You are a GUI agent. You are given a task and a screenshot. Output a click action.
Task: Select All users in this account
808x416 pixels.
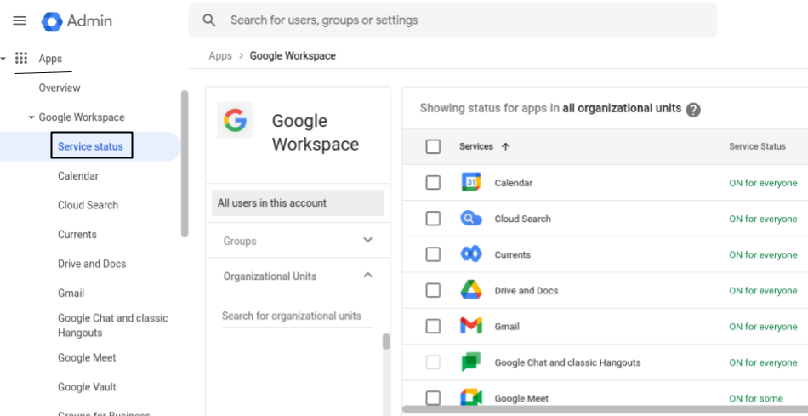298,203
